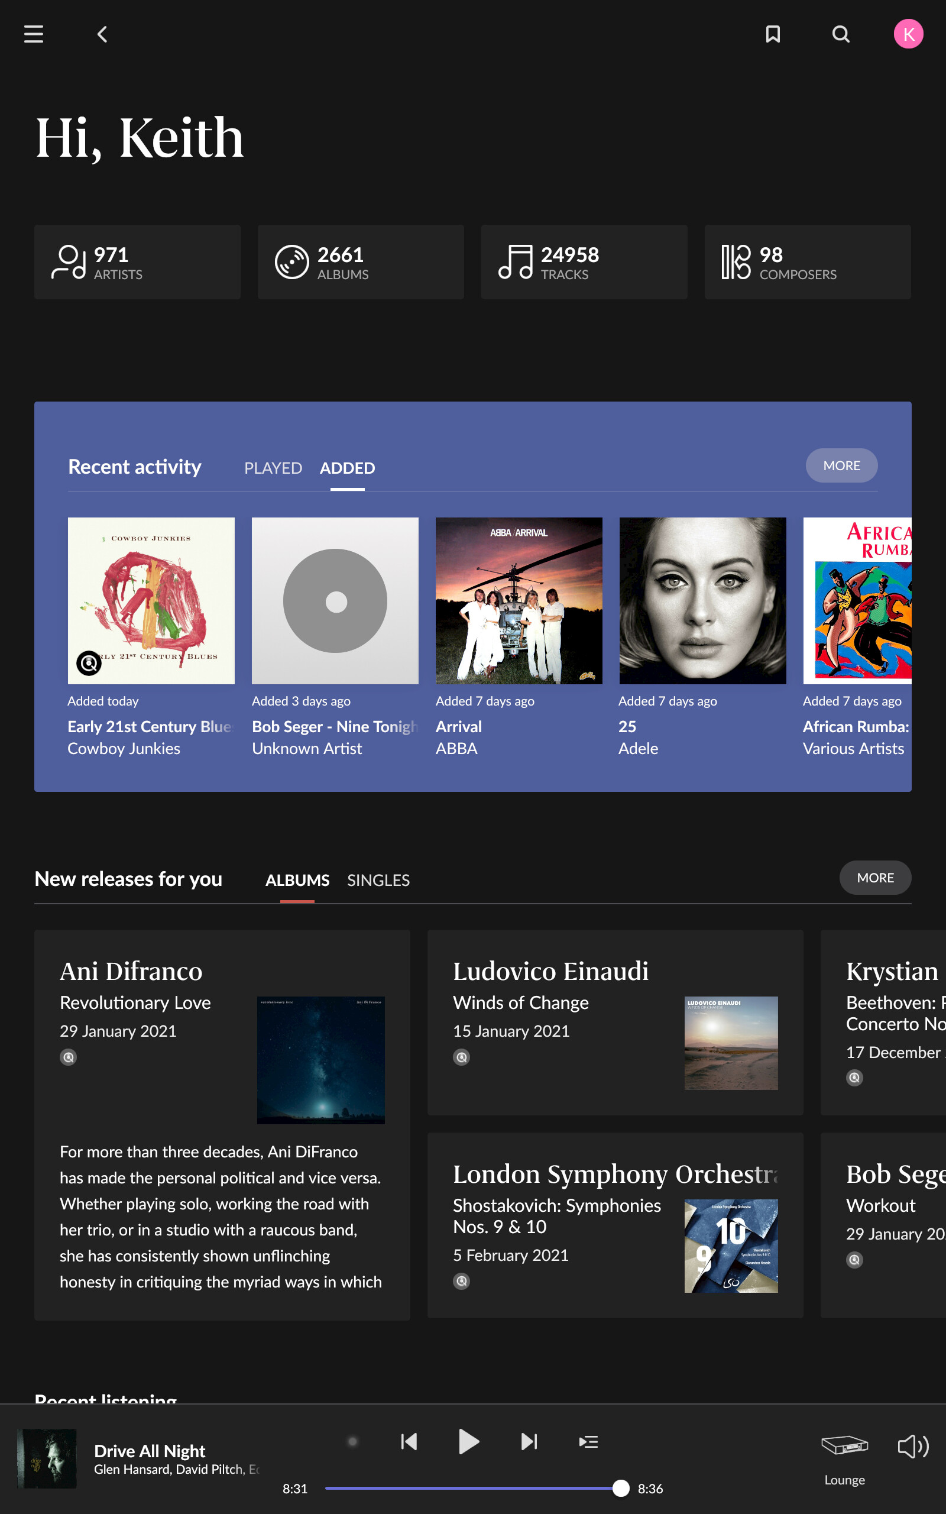Open the 2661 Albums tile
Screen dimensions: 946x1514
pos(361,261)
